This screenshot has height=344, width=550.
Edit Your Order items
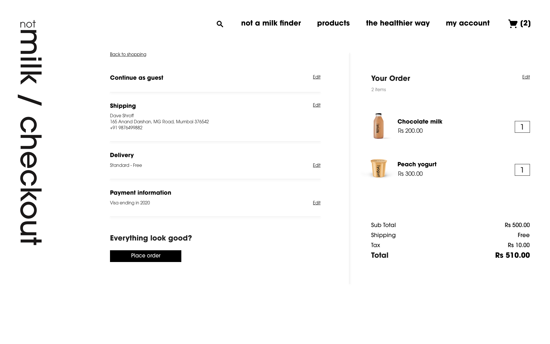(526, 77)
